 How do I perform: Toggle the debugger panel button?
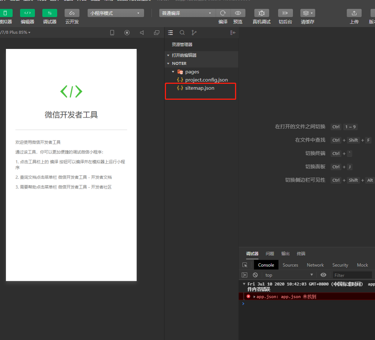coord(50,13)
